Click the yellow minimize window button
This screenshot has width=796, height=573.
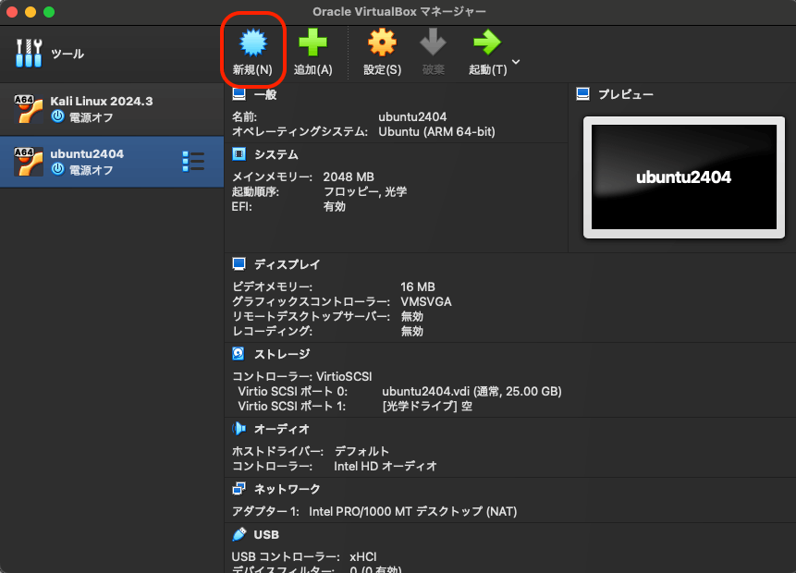[31, 12]
